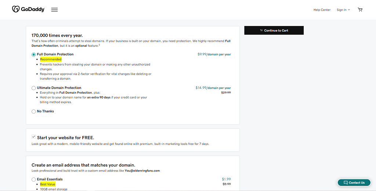
Task: Open the shopping cart icon
Action: tap(360, 10)
